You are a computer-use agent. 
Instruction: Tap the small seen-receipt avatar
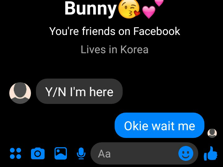click(x=212, y=133)
